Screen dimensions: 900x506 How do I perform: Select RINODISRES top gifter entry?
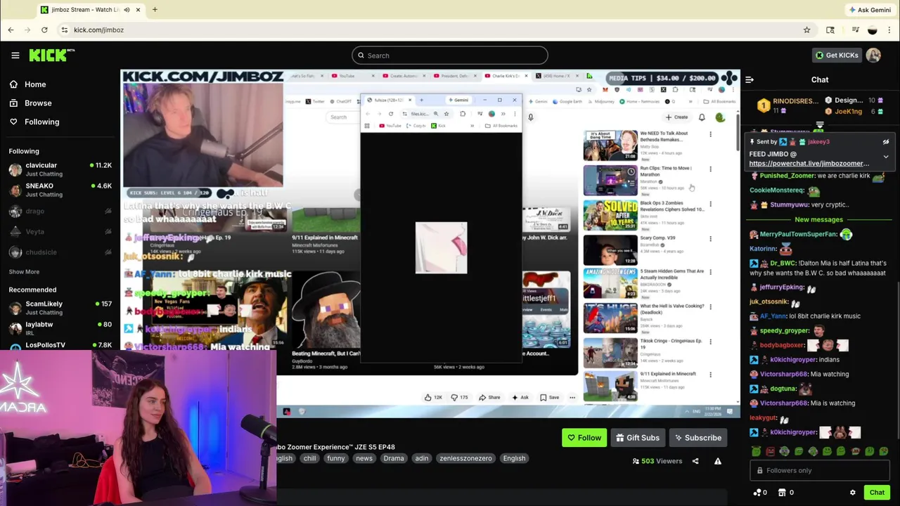(787, 106)
